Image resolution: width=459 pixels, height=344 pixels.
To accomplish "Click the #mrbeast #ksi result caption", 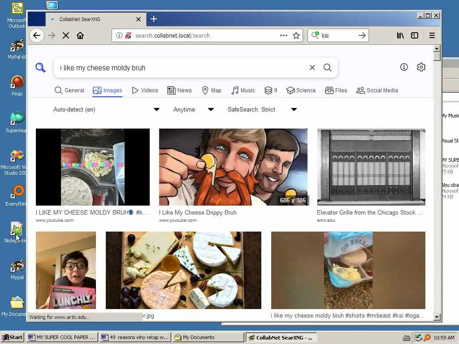I will (347, 316).
